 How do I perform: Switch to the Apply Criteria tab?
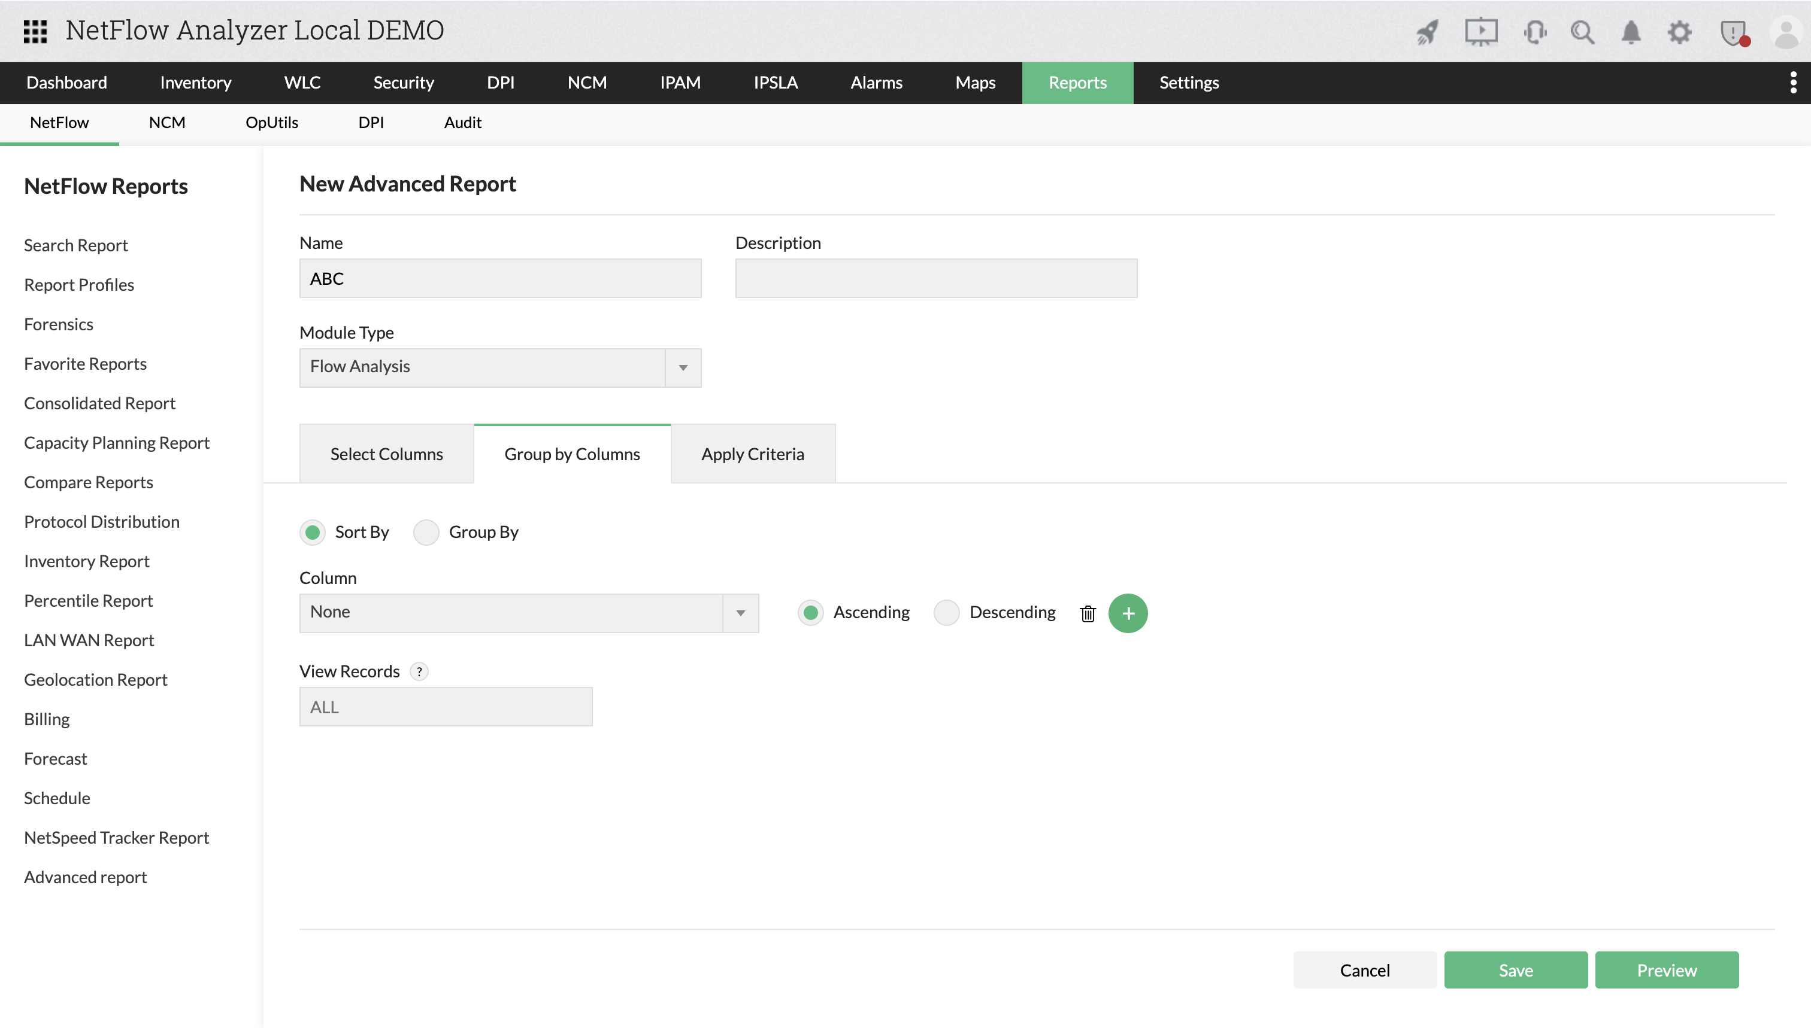[753, 454]
